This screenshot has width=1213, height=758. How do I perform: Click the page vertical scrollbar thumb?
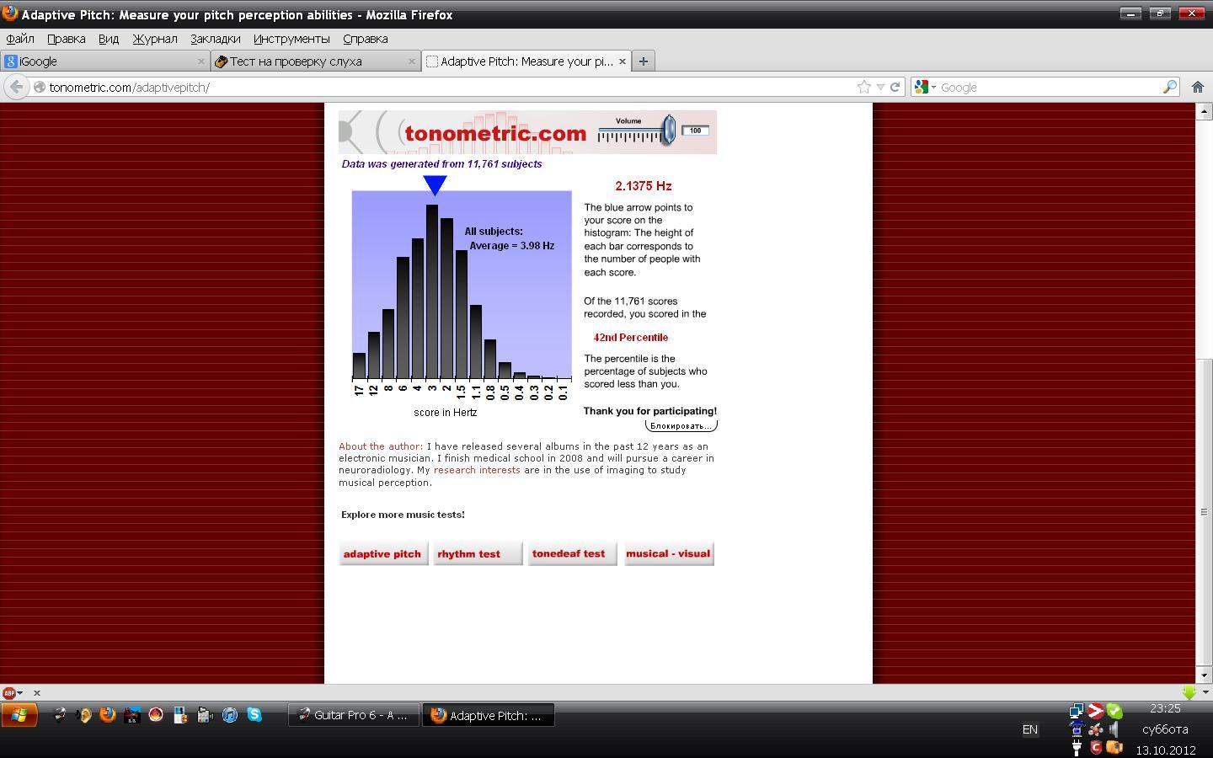pyautogui.click(x=1205, y=512)
